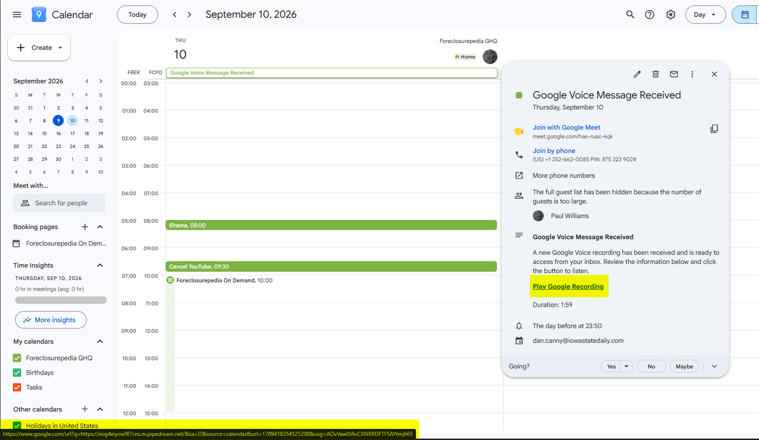
Task: Click the phone icon beside Join by phone
Action: pos(519,155)
